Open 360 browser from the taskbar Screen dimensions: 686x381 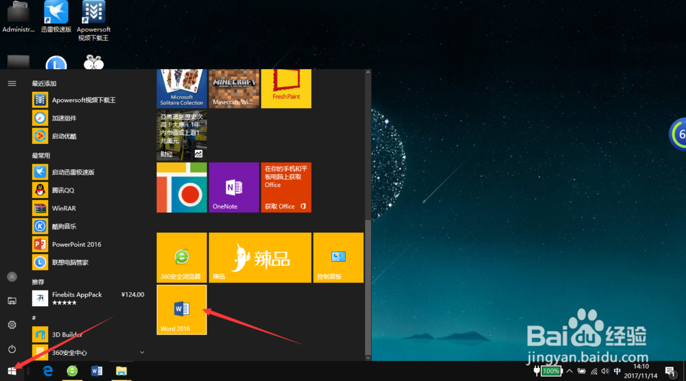point(72,371)
